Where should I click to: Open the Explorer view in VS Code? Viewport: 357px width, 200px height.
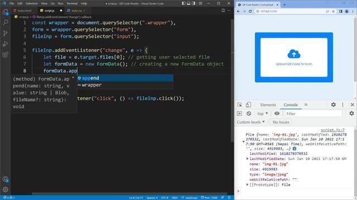pyautogui.click(x=5, y=12)
